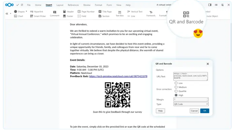234x131 pixels.
Task: Open the Type dropdown showing QR Code
Action: (191, 104)
